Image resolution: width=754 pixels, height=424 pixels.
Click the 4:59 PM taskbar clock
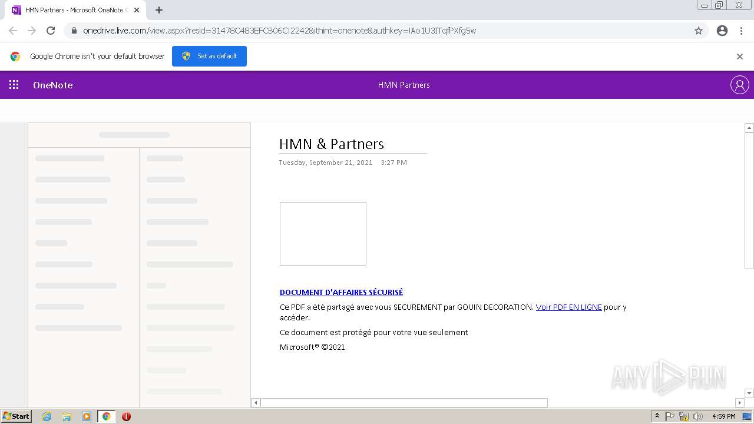[x=723, y=416]
